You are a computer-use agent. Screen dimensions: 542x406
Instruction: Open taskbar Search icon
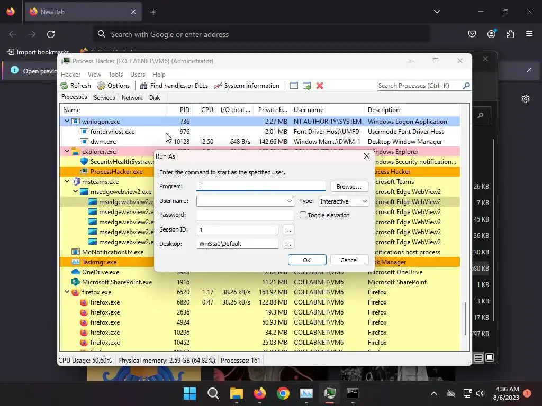pos(213,393)
